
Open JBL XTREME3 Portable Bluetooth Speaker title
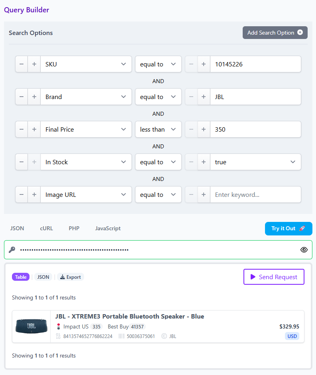(130, 317)
